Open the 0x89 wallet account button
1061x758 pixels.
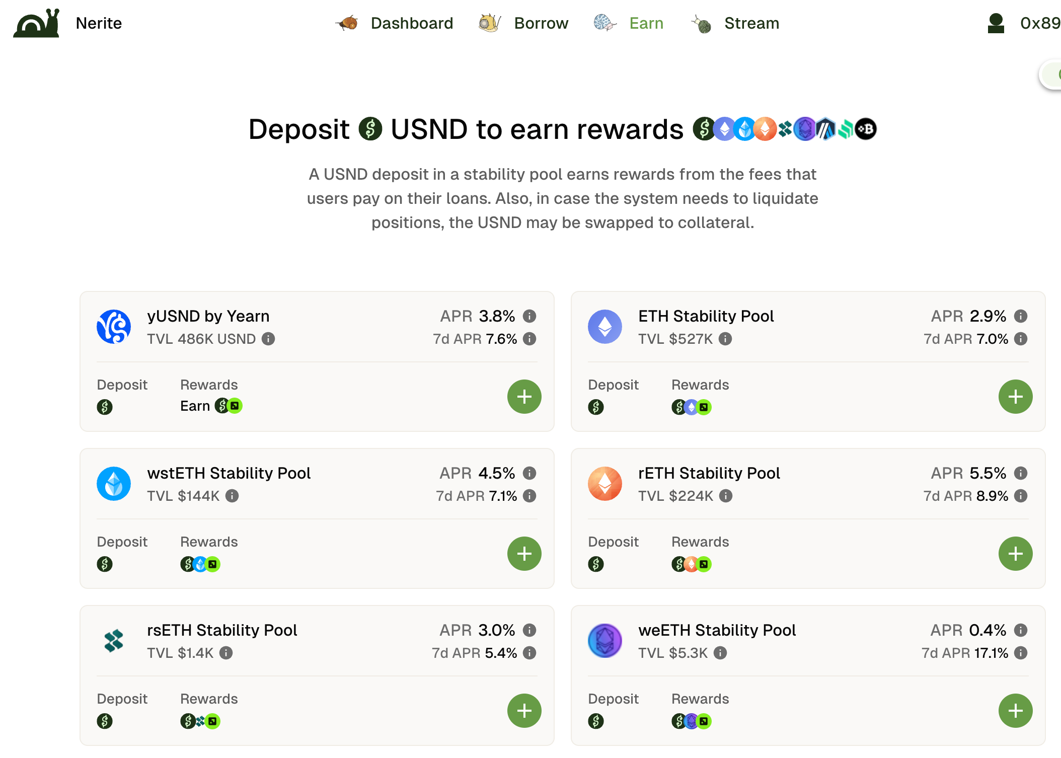1023,23
